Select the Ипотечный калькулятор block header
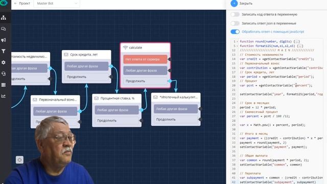The height and width of the screenshot is (184, 327). pos(176,97)
